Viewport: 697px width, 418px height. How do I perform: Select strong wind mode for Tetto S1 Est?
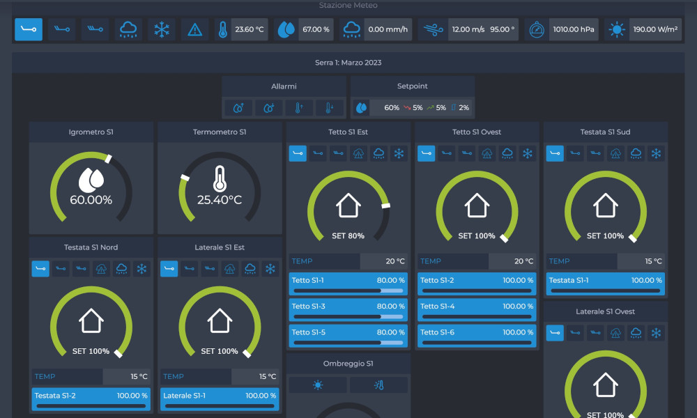point(338,154)
